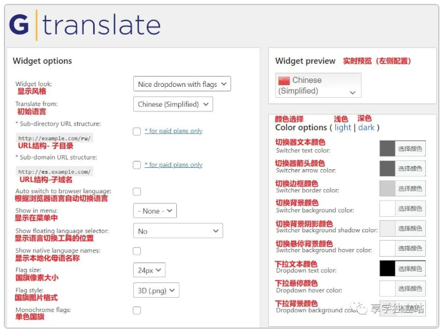The image size is (442, 332).
Task: Click the light color options link
Action: coord(343,127)
